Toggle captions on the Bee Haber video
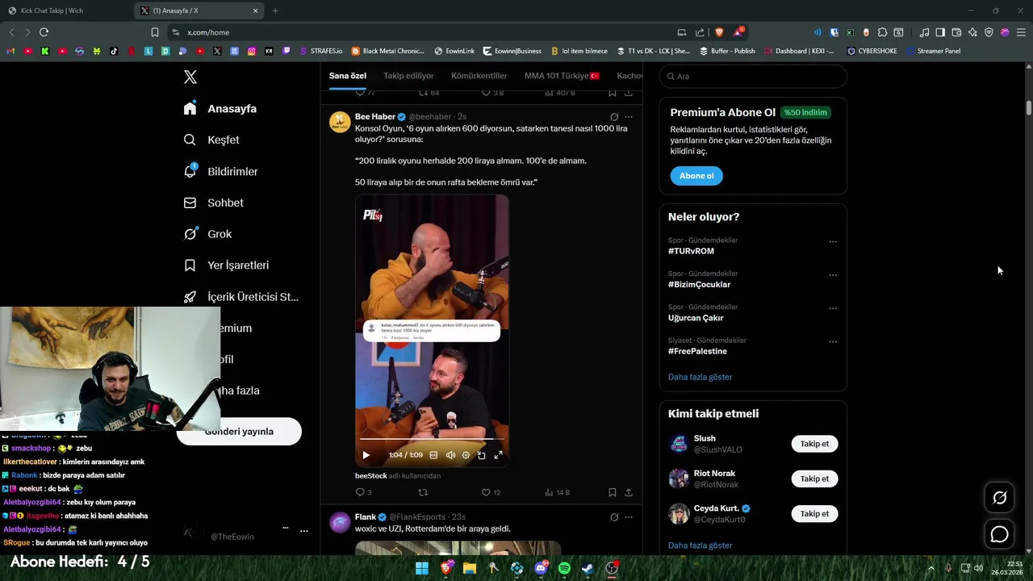1033x581 pixels. pyautogui.click(x=433, y=455)
